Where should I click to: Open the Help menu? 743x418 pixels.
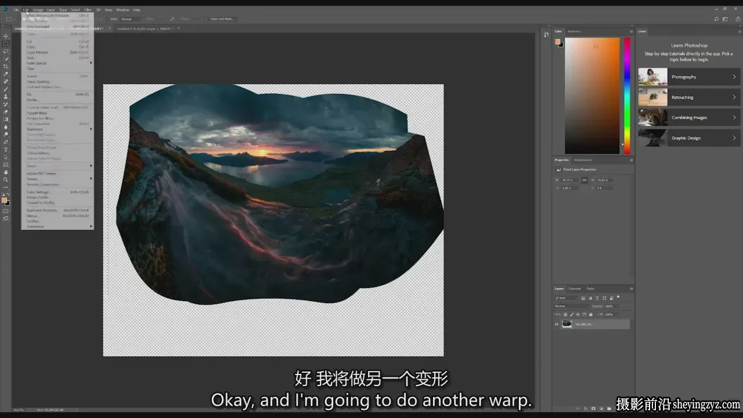click(136, 10)
